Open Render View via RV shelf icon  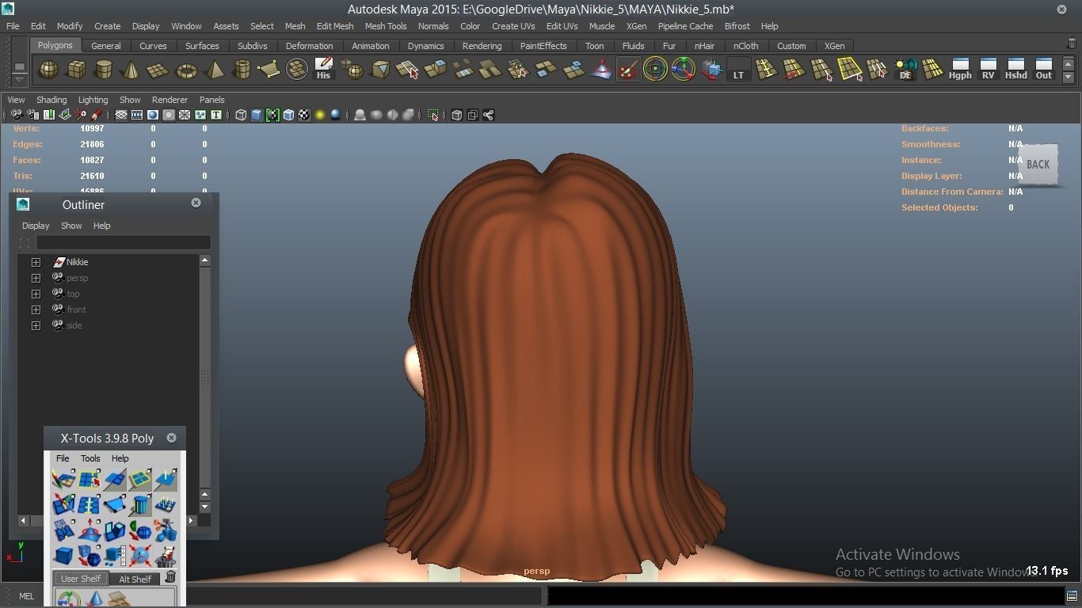[988, 69]
